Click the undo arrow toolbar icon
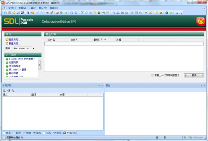 coord(38,13)
